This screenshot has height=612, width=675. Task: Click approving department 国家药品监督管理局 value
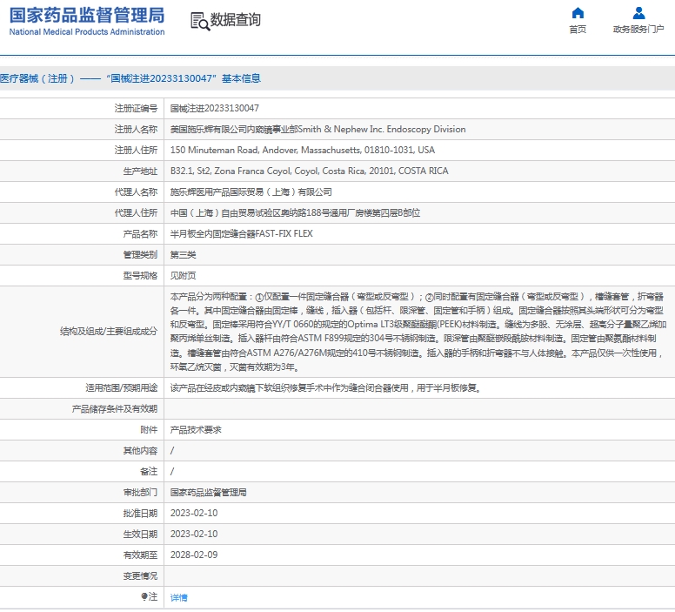point(209,492)
